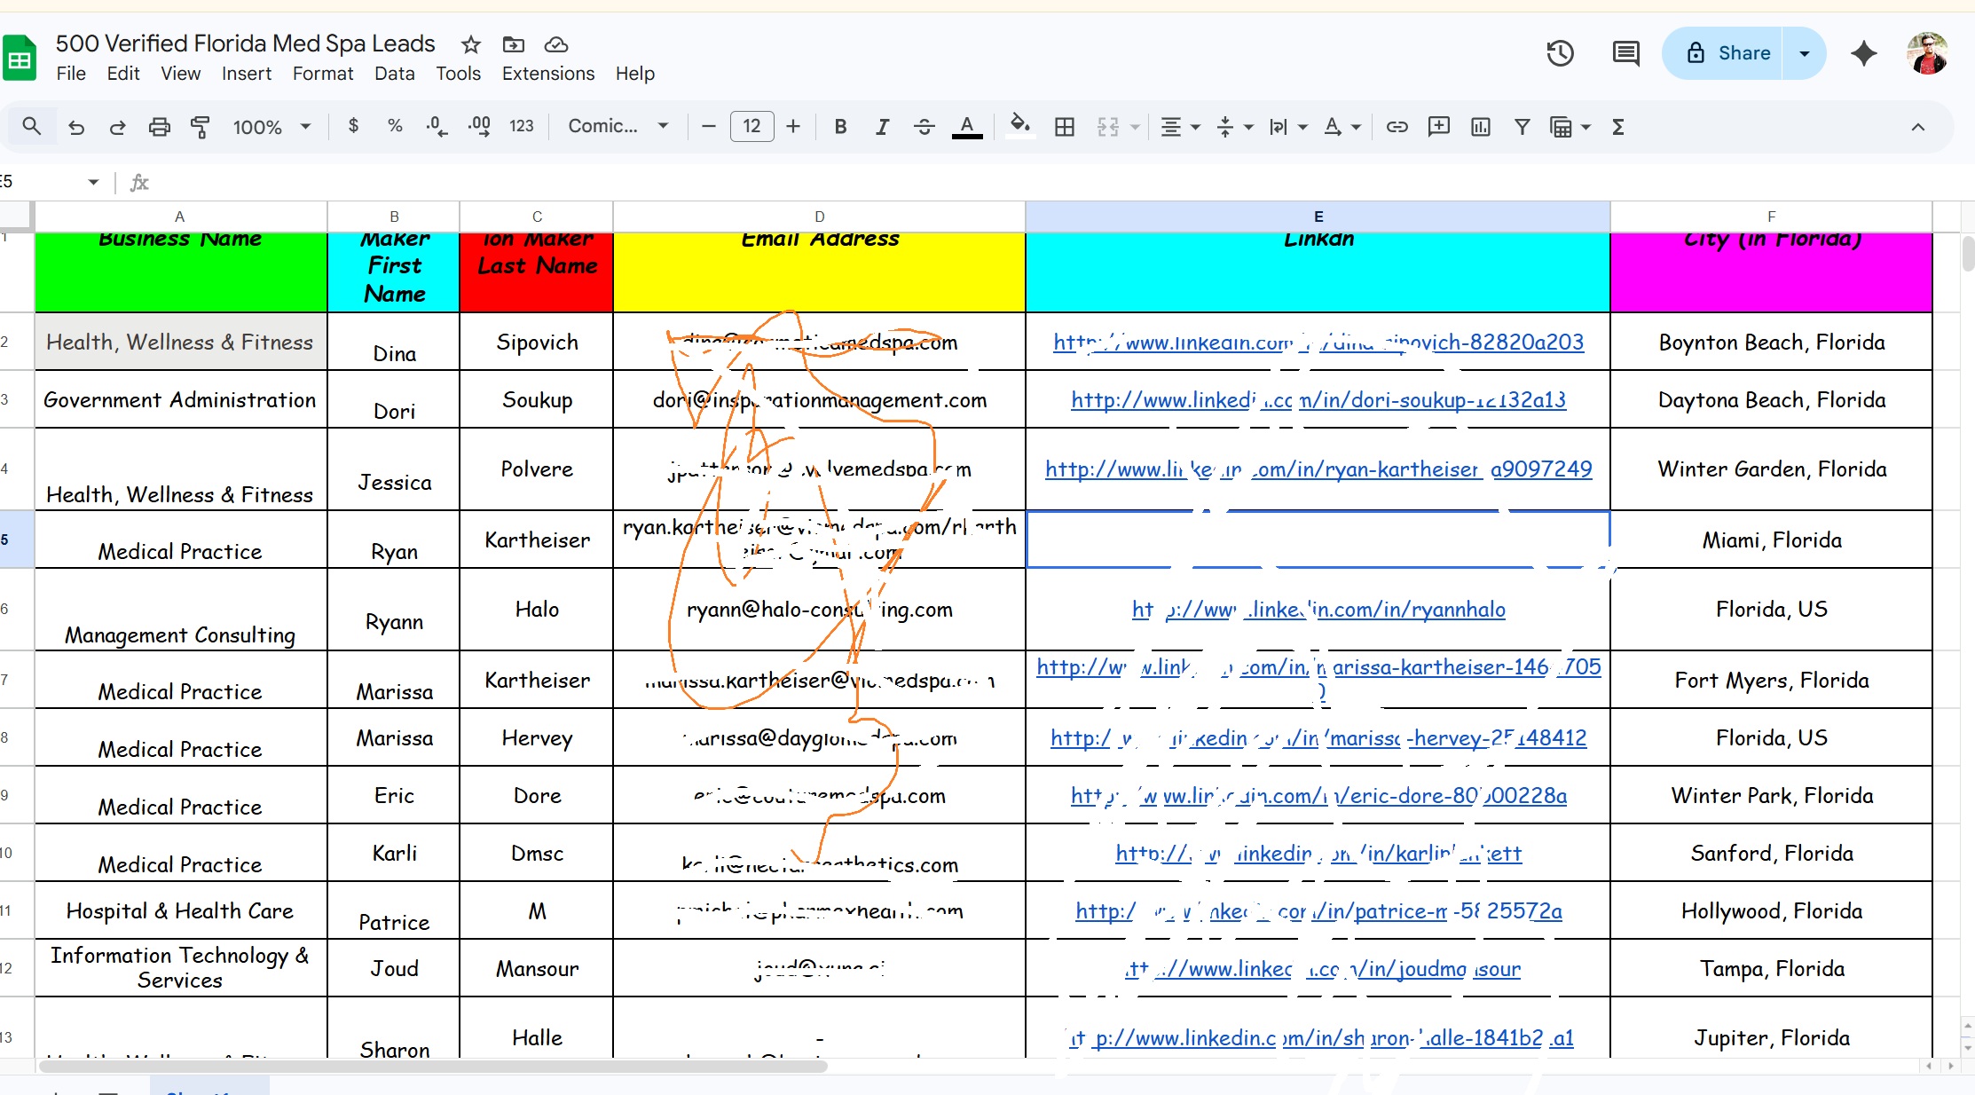The image size is (1975, 1095).
Task: Open the Extensions menu
Action: [x=547, y=74]
